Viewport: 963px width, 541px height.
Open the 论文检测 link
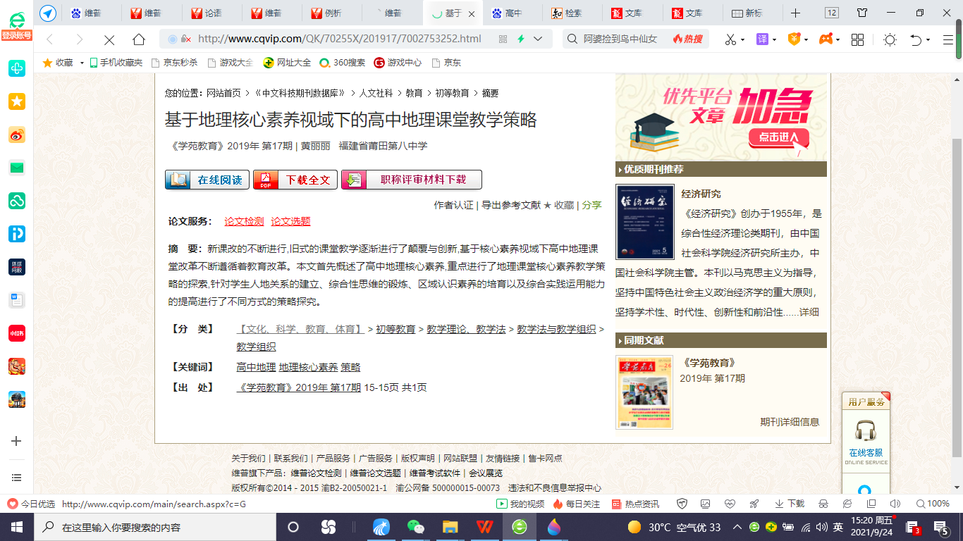244,221
